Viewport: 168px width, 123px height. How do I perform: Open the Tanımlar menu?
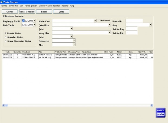click(4, 6)
